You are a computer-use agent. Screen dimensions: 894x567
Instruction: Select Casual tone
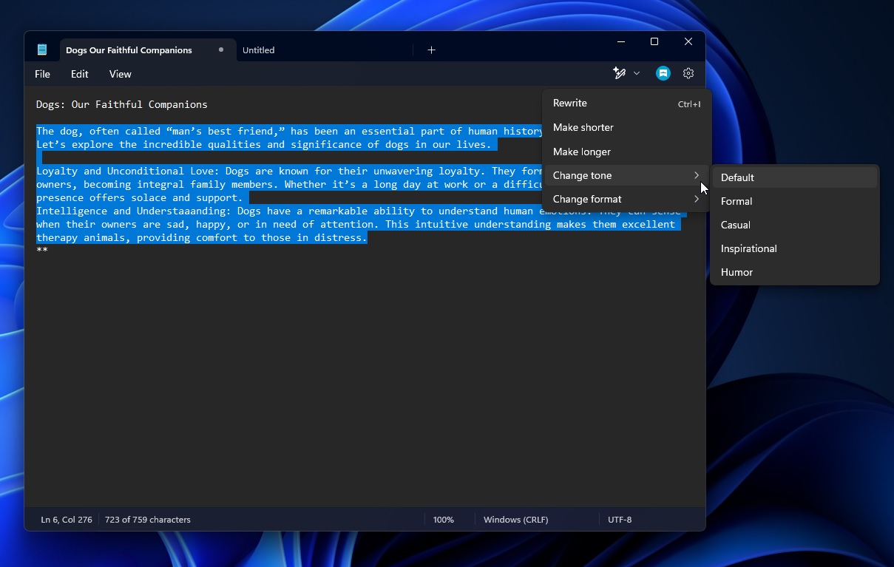(795, 225)
